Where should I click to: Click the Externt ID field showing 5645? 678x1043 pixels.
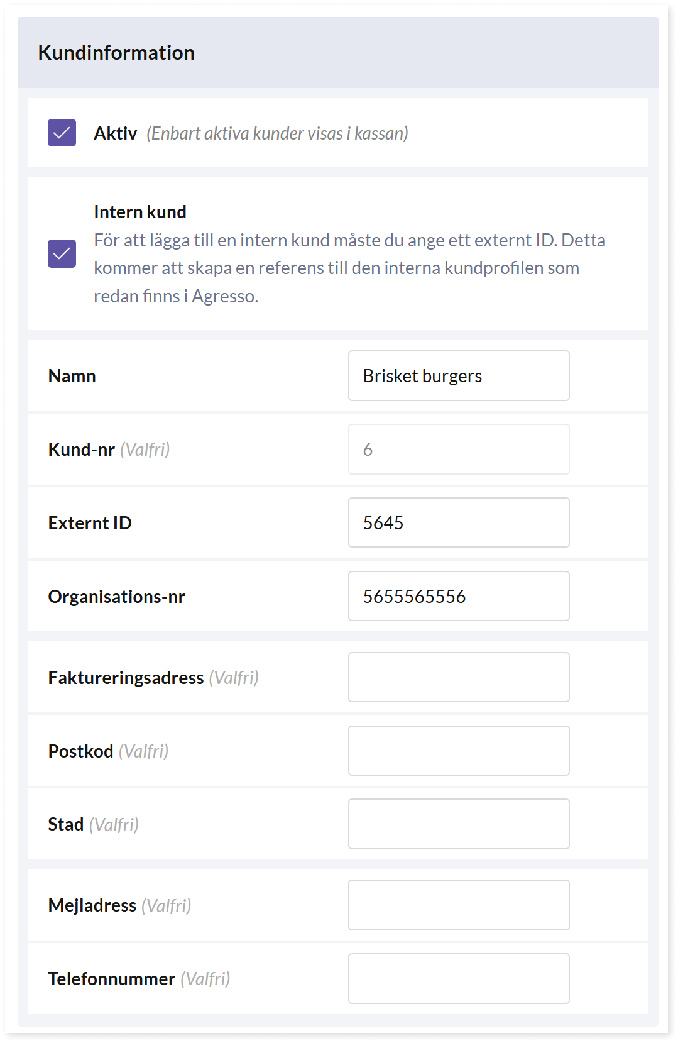[459, 522]
